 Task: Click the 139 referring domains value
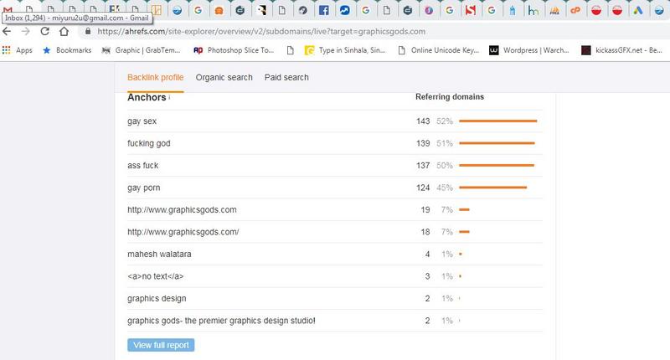click(423, 143)
